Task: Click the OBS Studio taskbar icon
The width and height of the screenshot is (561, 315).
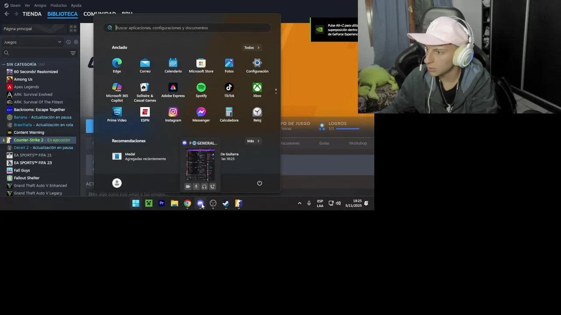Action: pos(213,203)
